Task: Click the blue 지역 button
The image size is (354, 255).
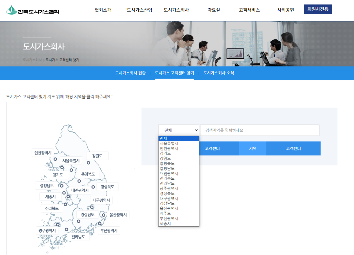Action: click(253, 148)
